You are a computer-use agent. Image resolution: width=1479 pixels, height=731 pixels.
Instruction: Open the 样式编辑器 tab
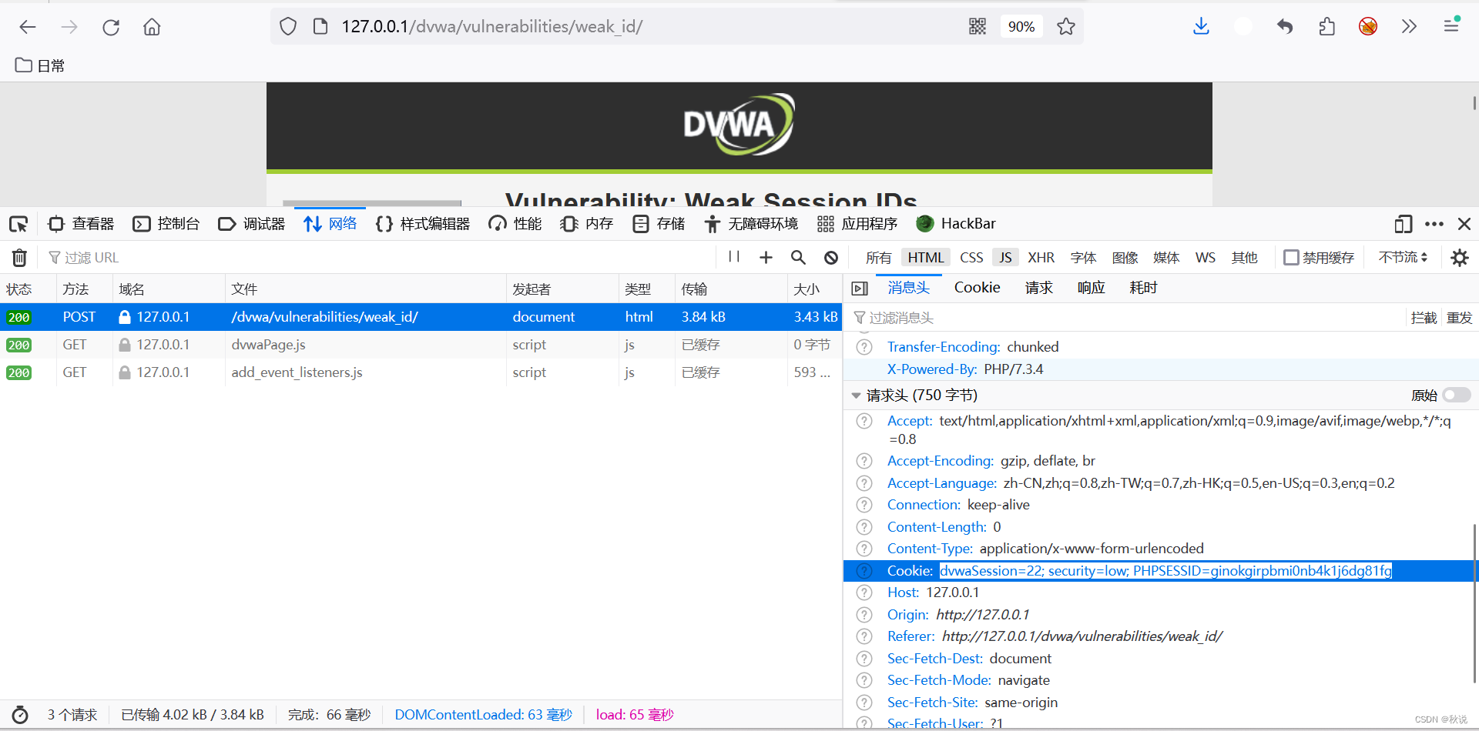point(423,224)
